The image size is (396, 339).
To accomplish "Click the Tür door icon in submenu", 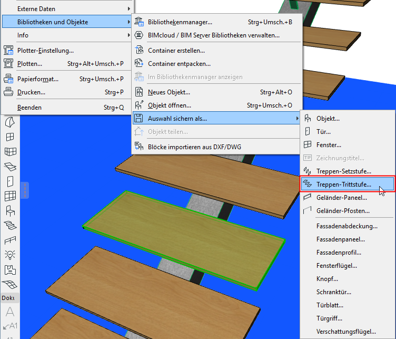I will (x=308, y=131).
